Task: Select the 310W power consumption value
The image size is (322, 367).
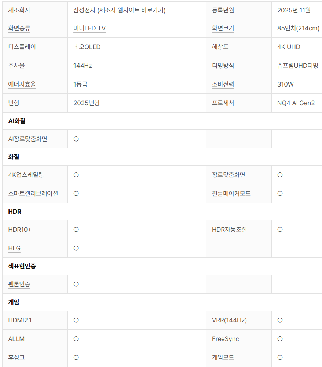Action: (x=285, y=84)
